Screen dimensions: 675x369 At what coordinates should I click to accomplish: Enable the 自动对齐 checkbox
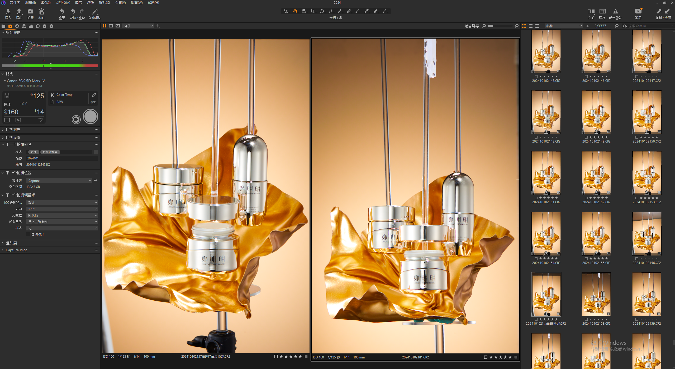(28, 234)
